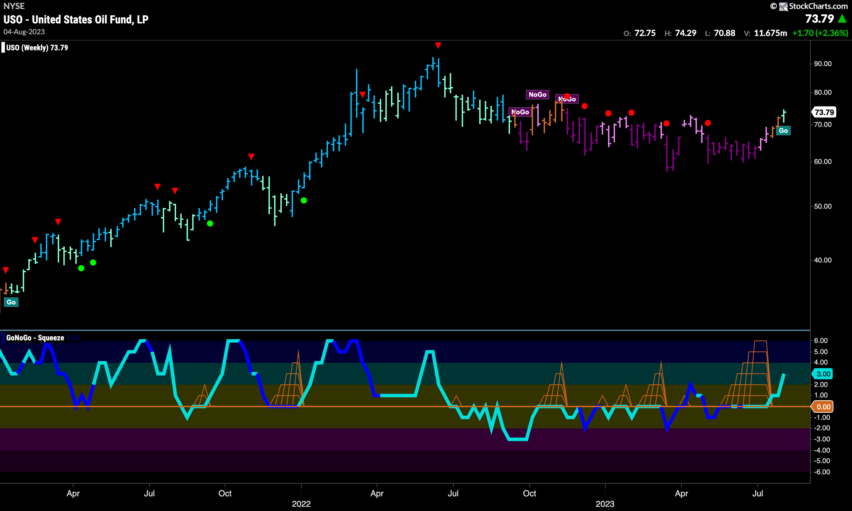
Task: Click the USO (Weekly) 73.79 legend label
Action: [37, 48]
